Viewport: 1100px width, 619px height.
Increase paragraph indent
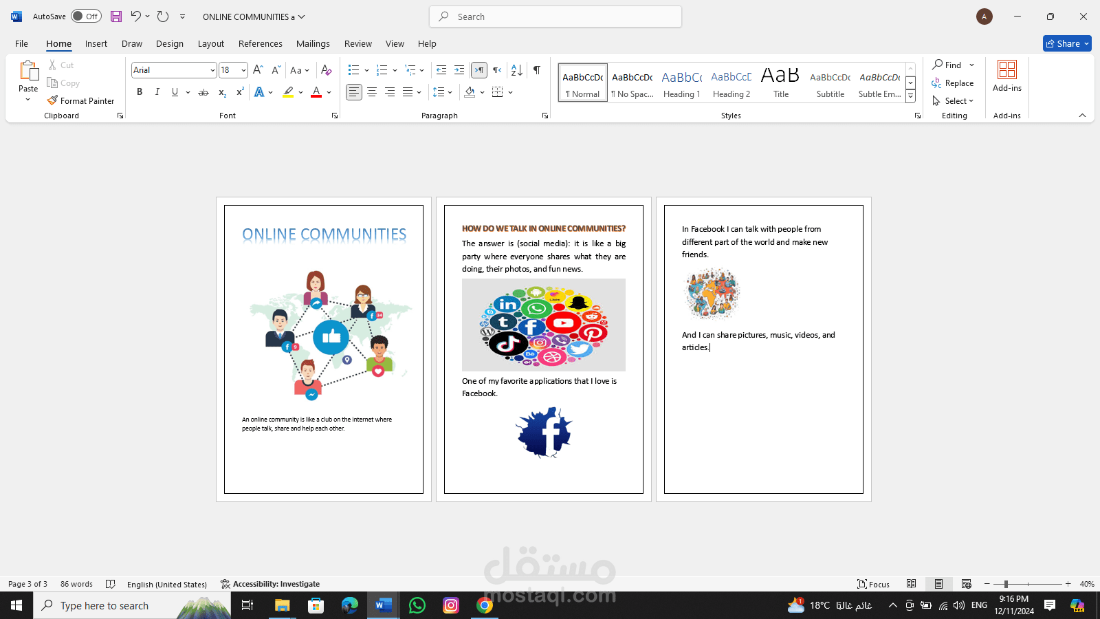coord(459,70)
